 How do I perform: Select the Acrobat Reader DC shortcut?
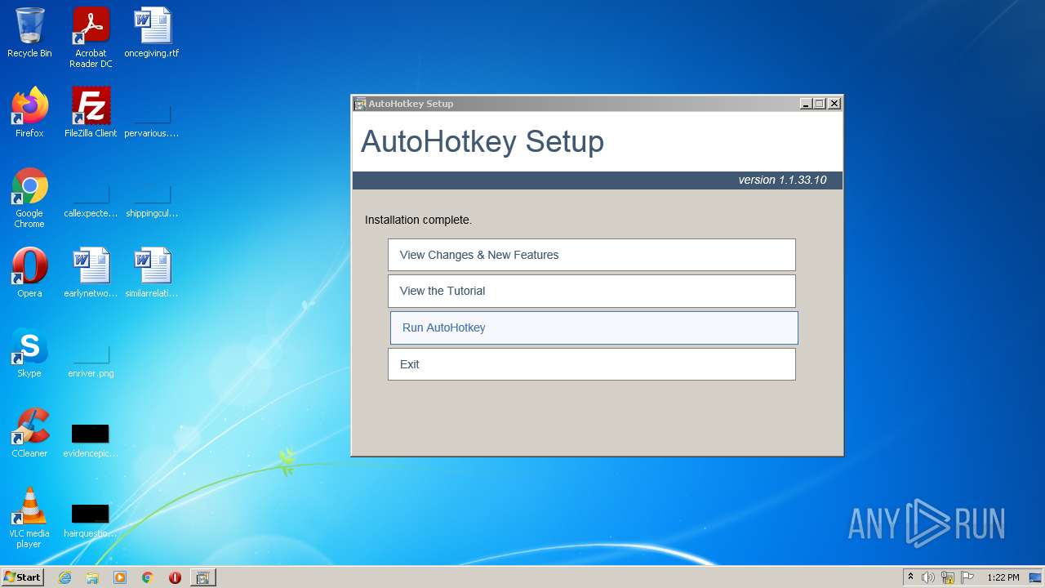point(91,38)
